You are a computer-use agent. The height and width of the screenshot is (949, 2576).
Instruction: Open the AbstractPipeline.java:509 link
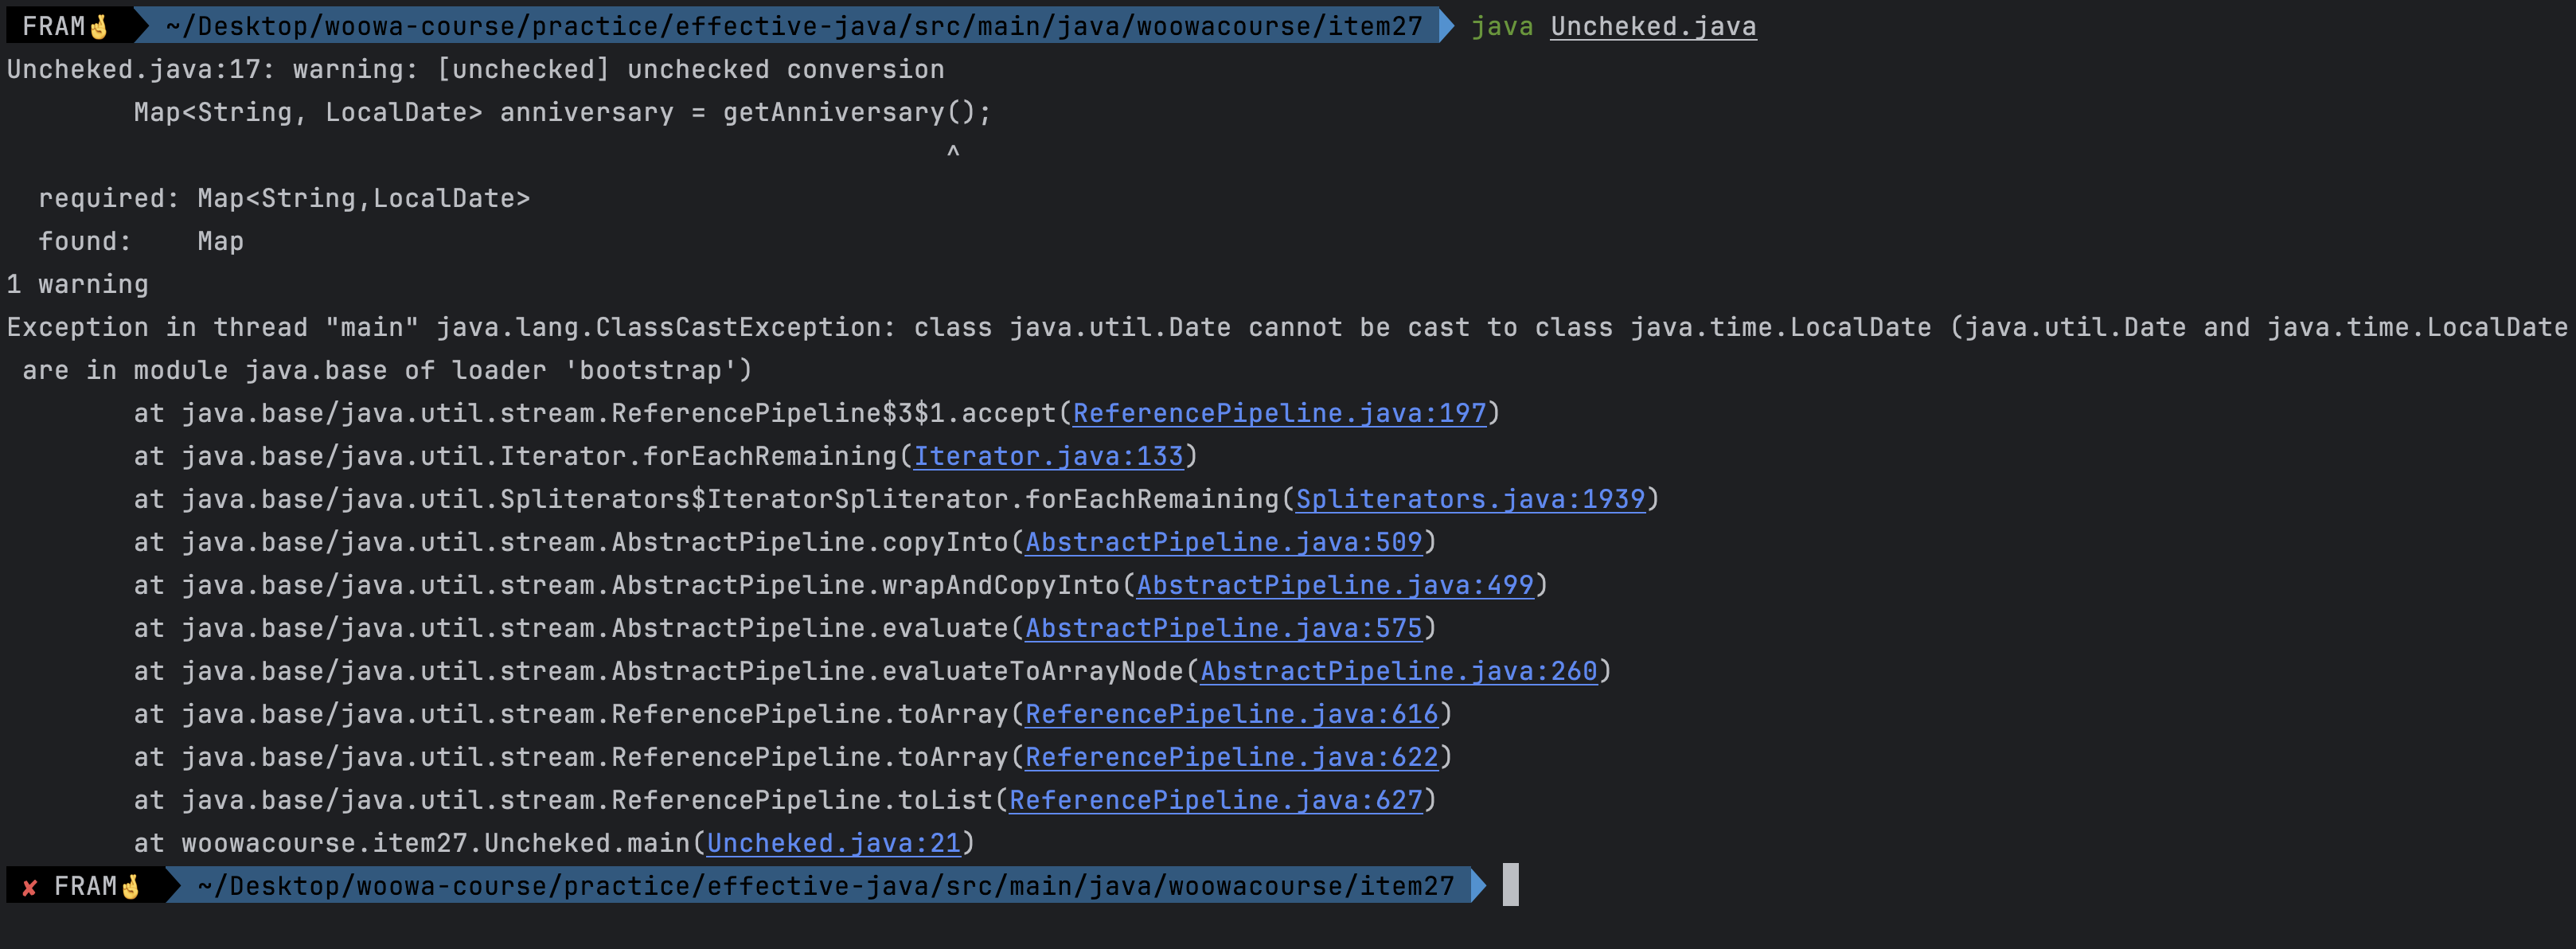click(x=1223, y=542)
